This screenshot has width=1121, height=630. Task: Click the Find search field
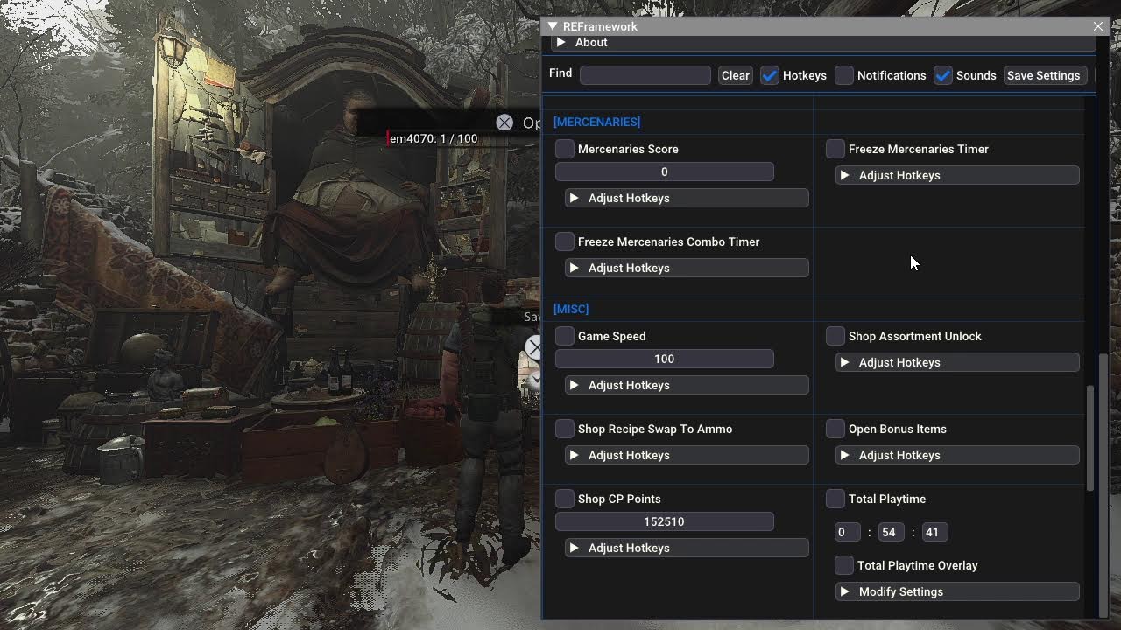tap(645, 75)
